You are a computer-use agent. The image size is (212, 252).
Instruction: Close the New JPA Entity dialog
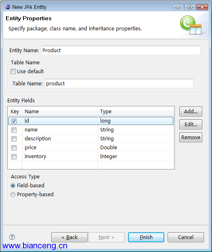pyautogui.click(x=202, y=7)
